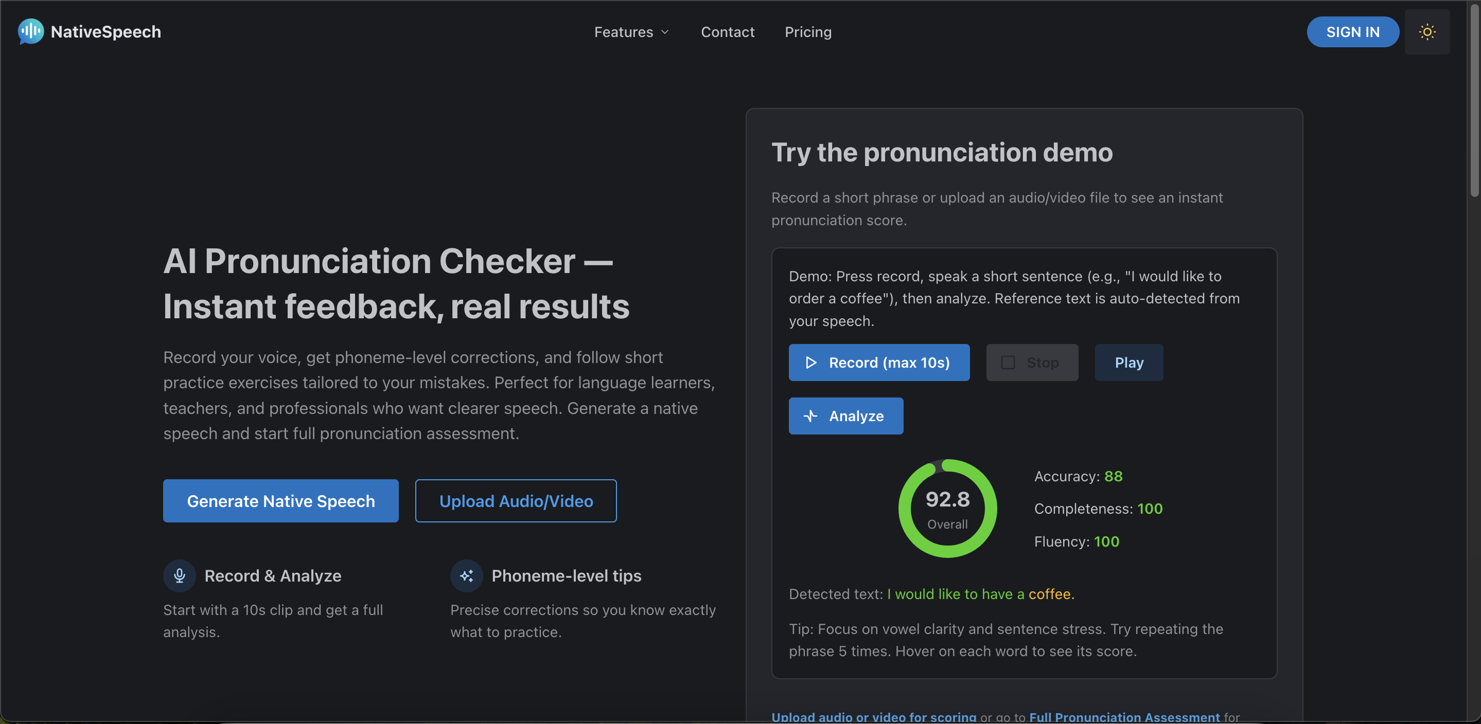
Task: Navigate to the Pricing page
Action: pos(808,31)
